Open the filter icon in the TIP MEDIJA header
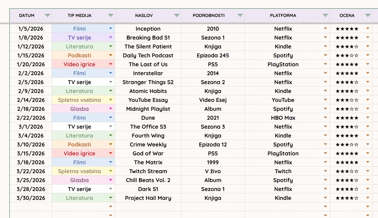Image resolution: width=378 pixels, height=218 pixels. (x=111, y=16)
